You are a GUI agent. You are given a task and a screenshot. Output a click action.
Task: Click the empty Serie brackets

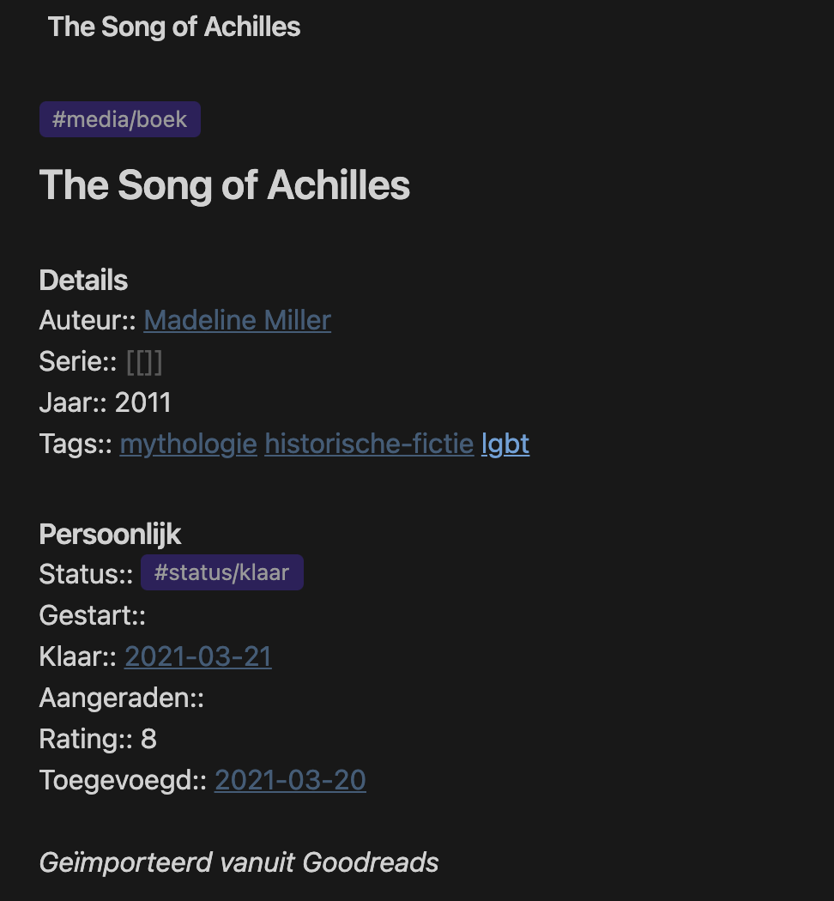click(x=144, y=362)
